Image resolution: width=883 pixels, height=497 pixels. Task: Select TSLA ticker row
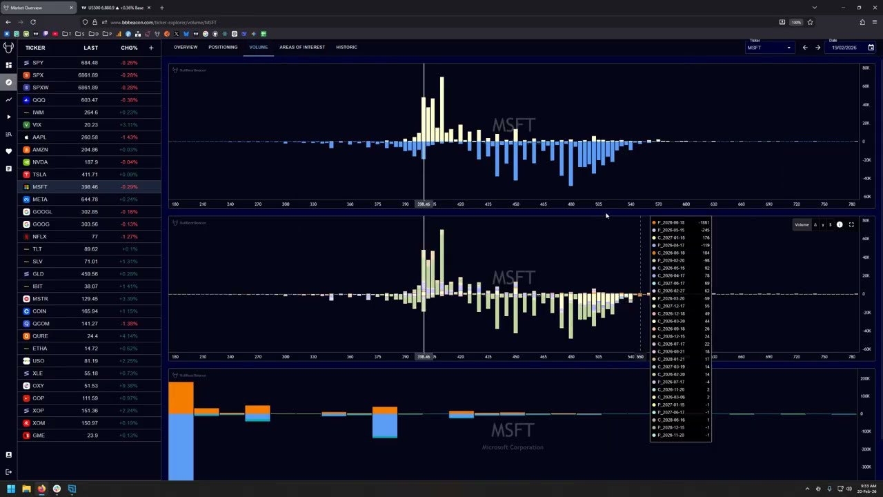click(90, 175)
